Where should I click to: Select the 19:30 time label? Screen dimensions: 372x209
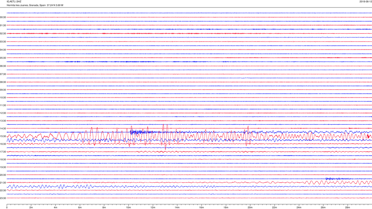point(3,167)
